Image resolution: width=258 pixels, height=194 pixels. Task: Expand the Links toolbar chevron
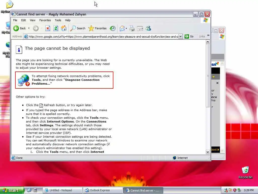[208, 35]
